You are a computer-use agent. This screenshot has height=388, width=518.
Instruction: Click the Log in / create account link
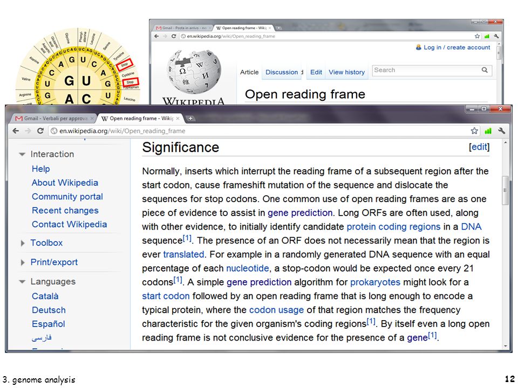pos(457,47)
